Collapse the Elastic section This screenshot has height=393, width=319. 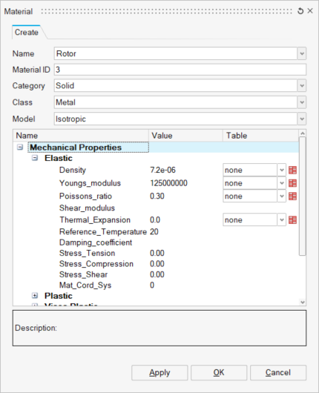(x=35, y=158)
